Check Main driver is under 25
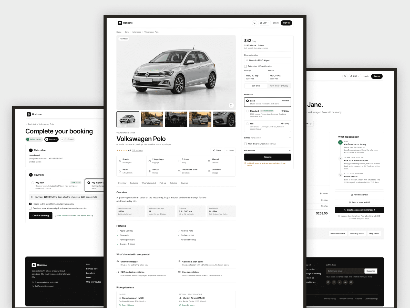This screenshot has height=308, width=410. 245,144
